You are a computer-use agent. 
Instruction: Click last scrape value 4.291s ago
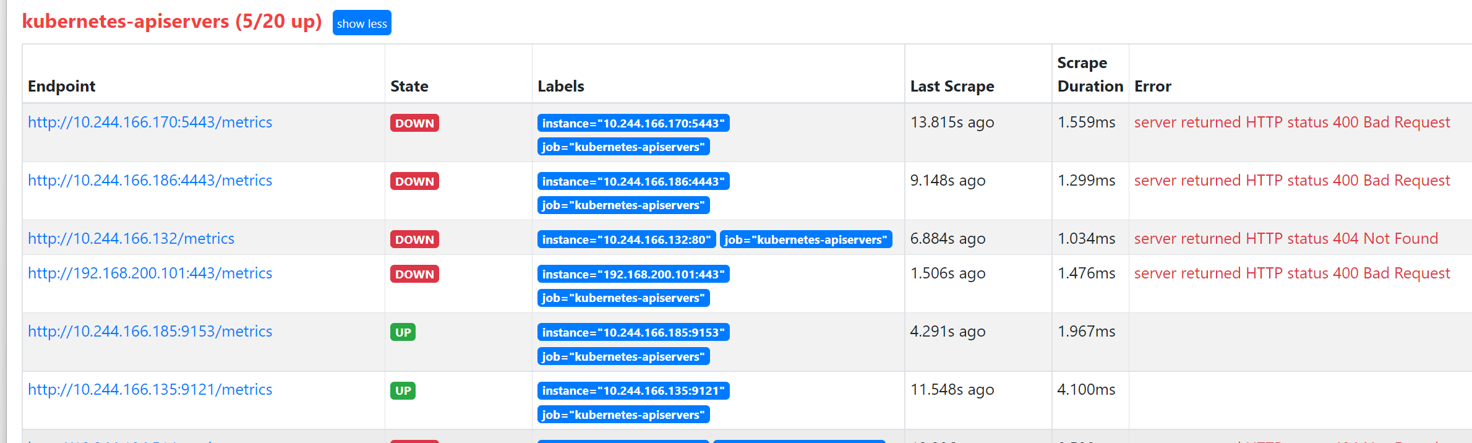pyautogui.click(x=948, y=331)
